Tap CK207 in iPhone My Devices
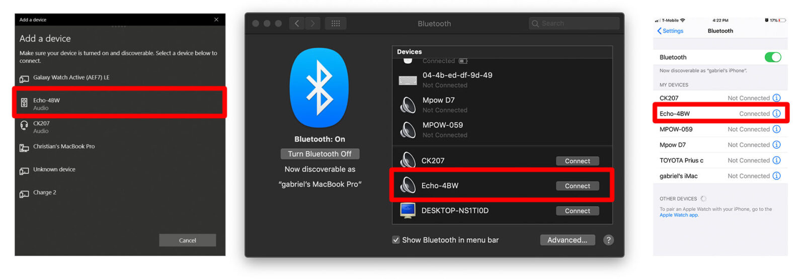The height and width of the screenshot is (279, 805). tap(720, 98)
